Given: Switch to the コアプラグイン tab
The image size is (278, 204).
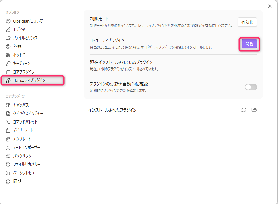Looking at the screenshot, I should point(24,72).
